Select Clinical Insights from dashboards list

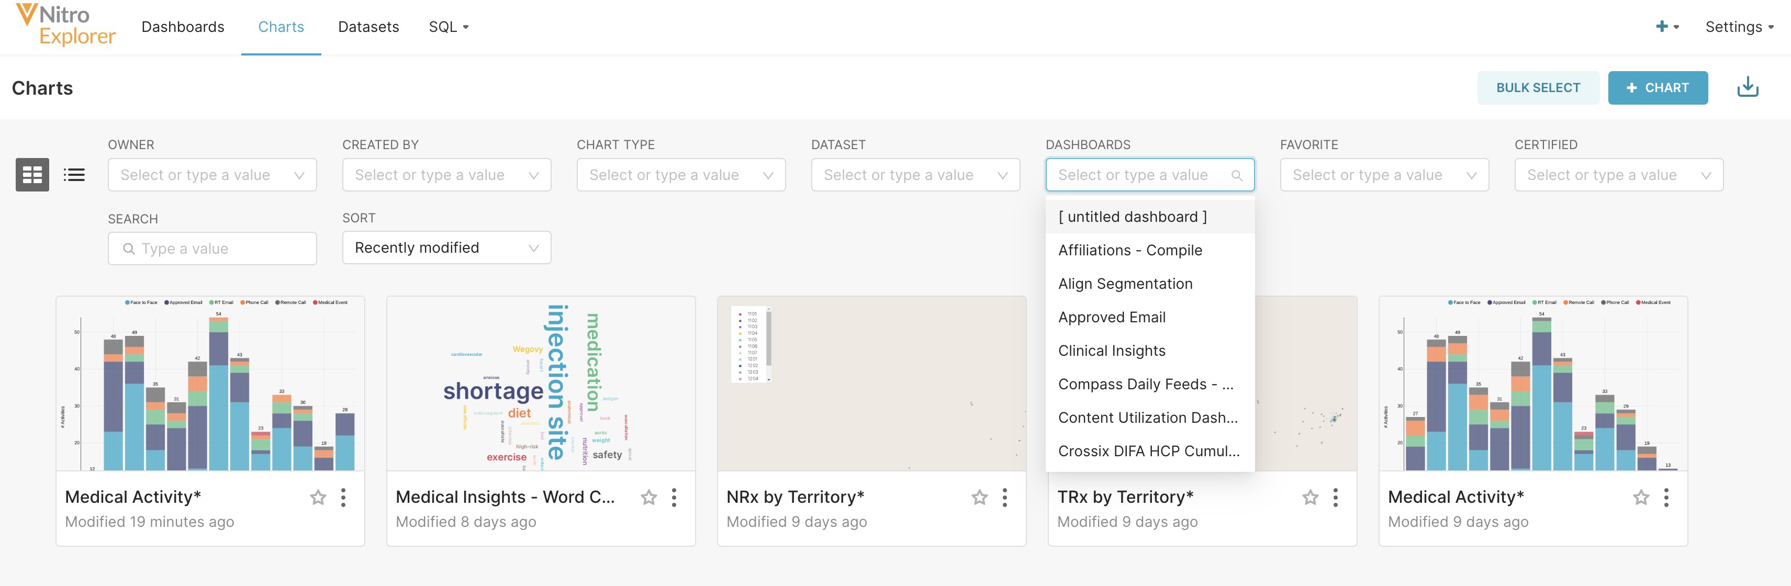click(x=1111, y=351)
